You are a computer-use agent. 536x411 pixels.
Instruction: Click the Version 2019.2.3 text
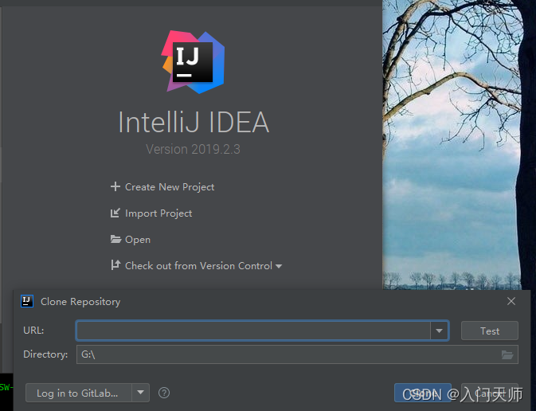194,149
